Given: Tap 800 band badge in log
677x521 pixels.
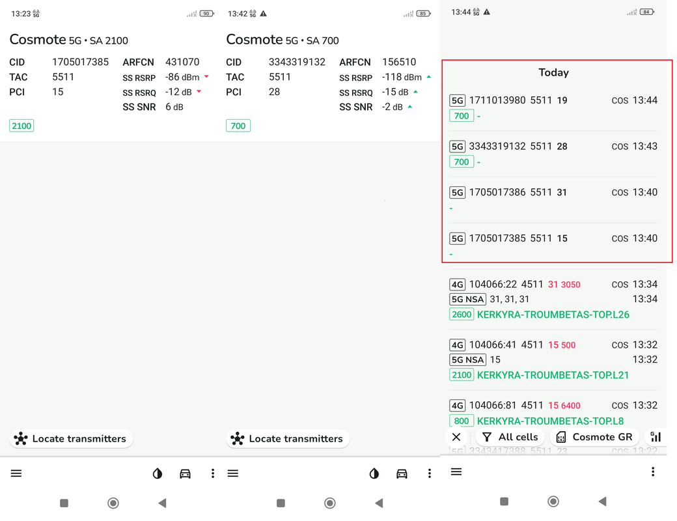Looking at the screenshot, I should tap(462, 421).
